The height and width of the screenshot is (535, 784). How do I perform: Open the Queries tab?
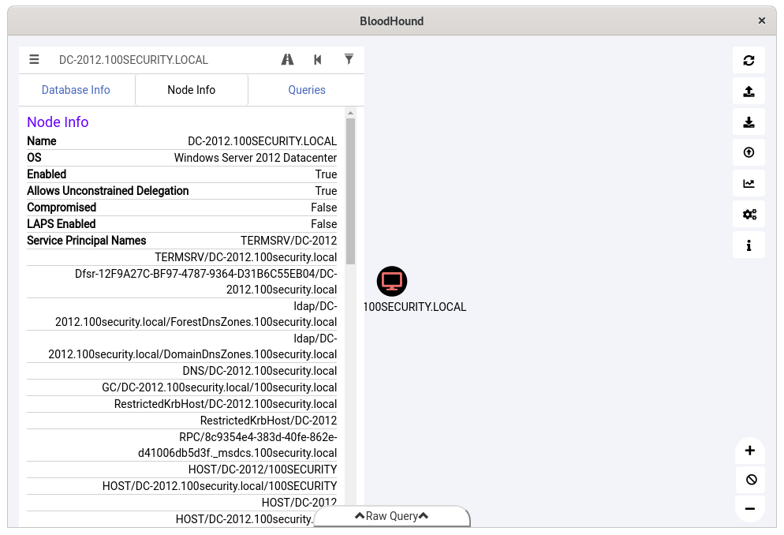click(x=307, y=90)
